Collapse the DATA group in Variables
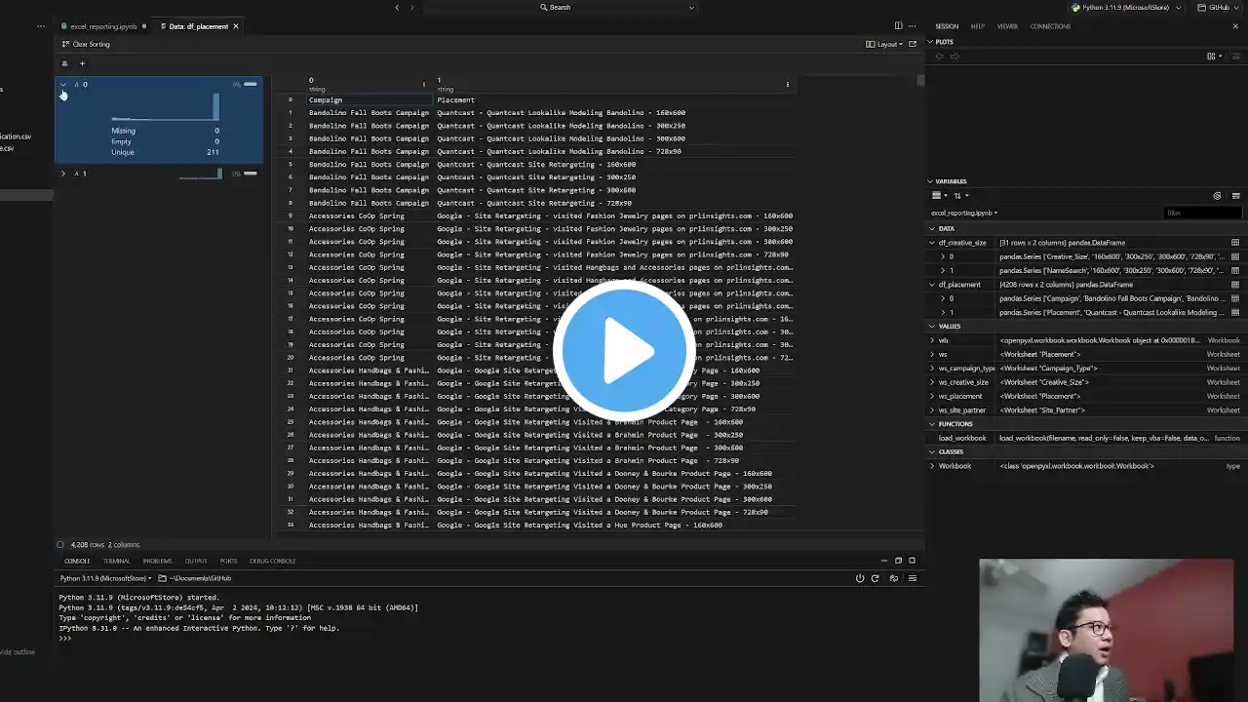The width and height of the screenshot is (1248, 702). coord(932,229)
